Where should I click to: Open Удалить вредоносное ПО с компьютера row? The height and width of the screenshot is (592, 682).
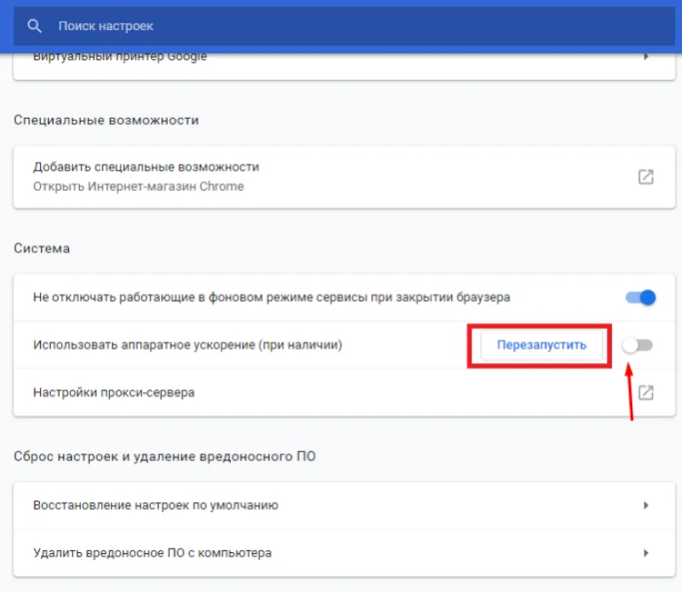click(x=344, y=553)
